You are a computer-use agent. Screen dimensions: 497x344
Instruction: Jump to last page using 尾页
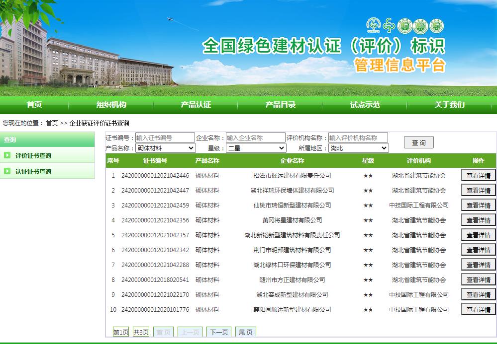tap(246, 332)
